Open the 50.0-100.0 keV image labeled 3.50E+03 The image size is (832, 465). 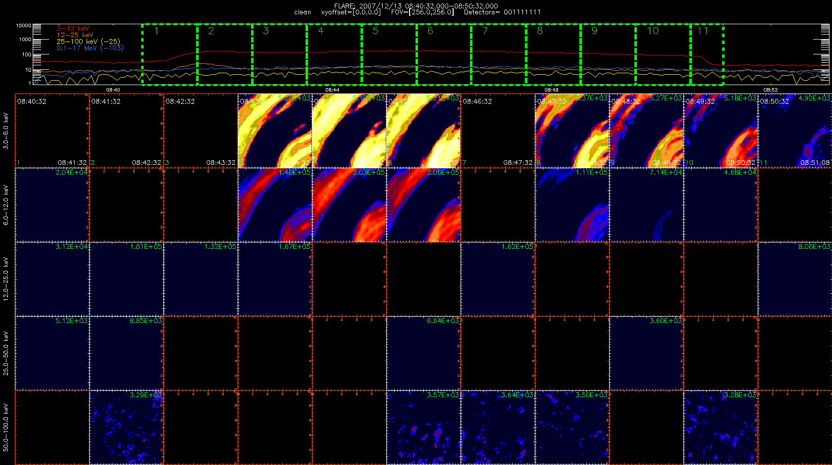pyautogui.click(x=572, y=427)
